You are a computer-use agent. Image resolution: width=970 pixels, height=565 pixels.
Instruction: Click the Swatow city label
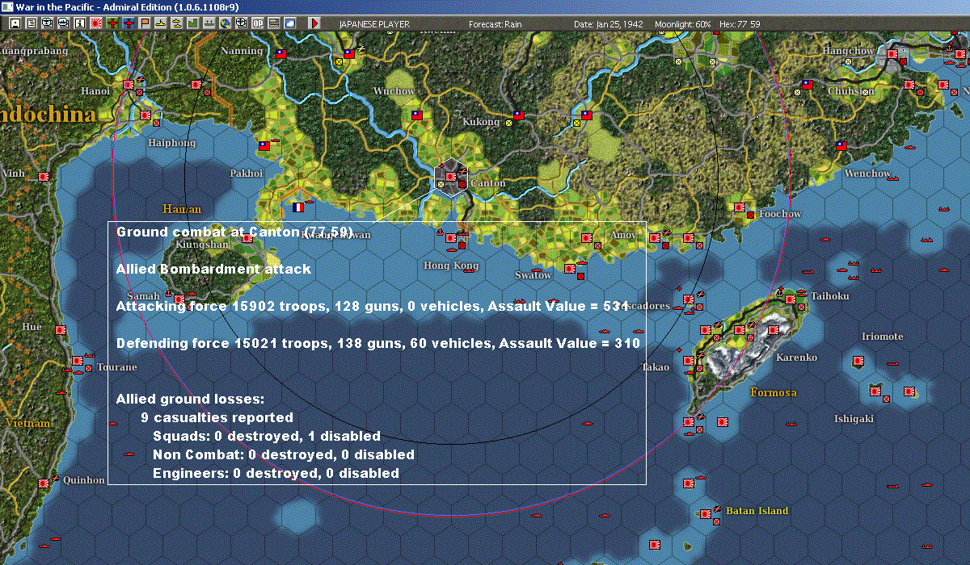(x=533, y=275)
